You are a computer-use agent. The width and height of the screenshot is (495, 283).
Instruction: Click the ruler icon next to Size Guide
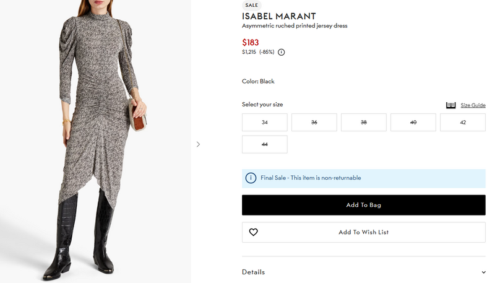tap(451, 105)
